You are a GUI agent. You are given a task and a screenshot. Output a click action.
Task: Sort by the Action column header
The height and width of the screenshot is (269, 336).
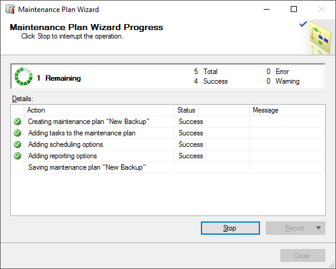[99, 110]
